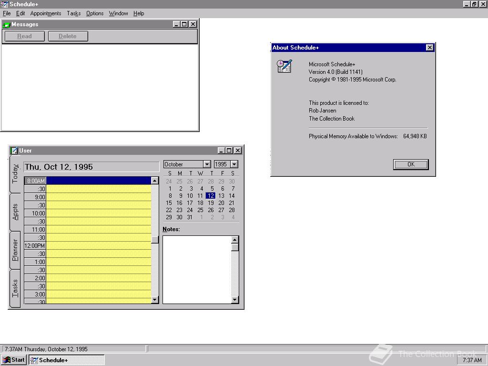
Task: Switch to the Tasks side tab
Action: tap(15, 288)
